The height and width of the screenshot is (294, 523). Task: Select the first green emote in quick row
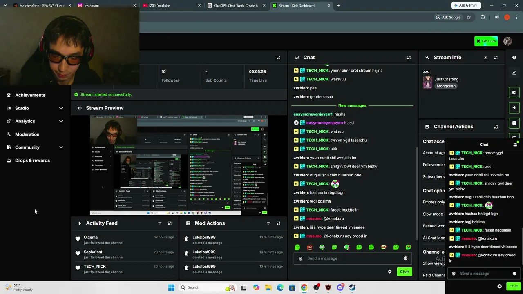(297, 247)
